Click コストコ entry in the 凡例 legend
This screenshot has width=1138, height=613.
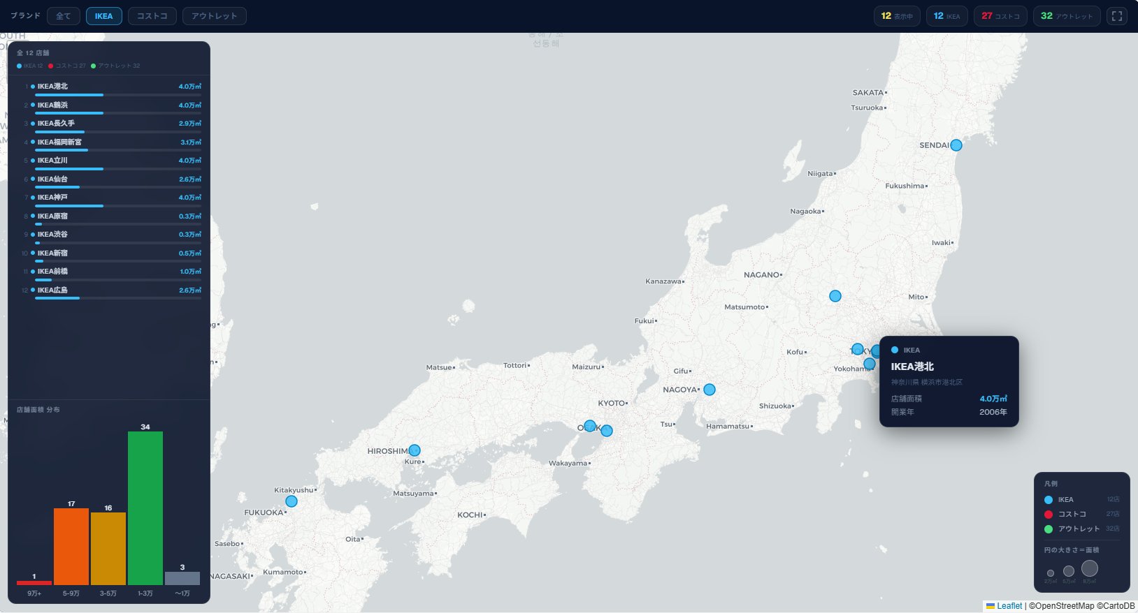click(x=1082, y=515)
